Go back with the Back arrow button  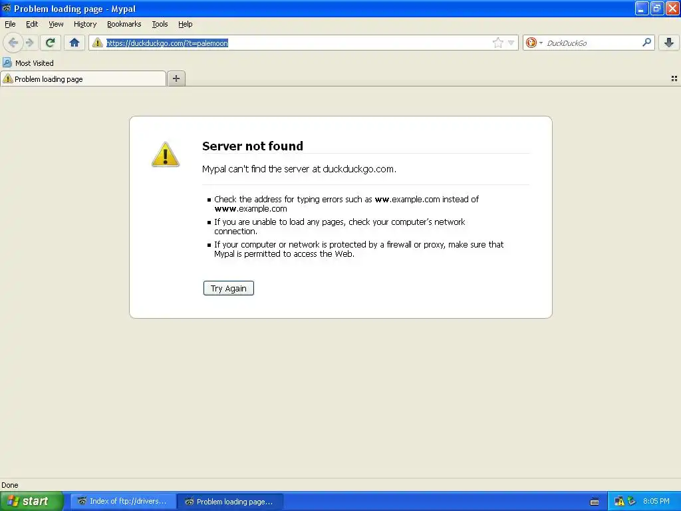coord(13,43)
